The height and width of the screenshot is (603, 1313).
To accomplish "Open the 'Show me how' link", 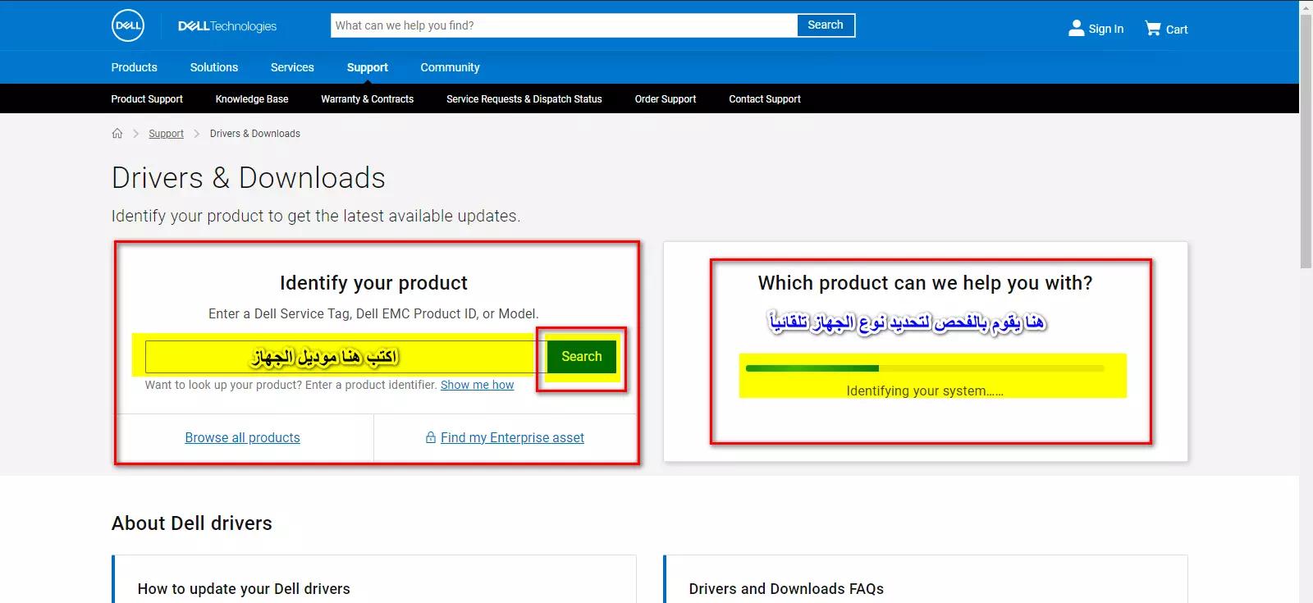I will point(478,385).
